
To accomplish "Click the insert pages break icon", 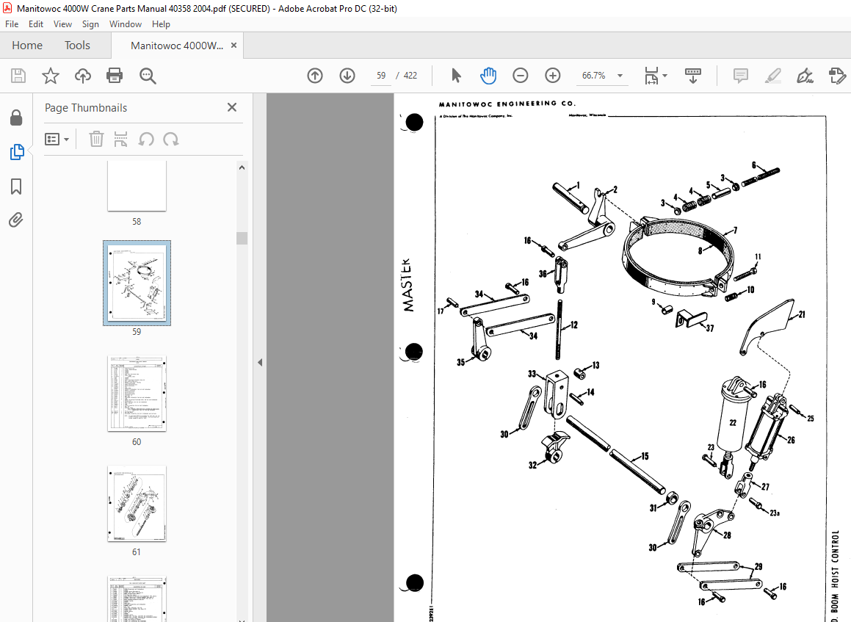I will click(120, 140).
